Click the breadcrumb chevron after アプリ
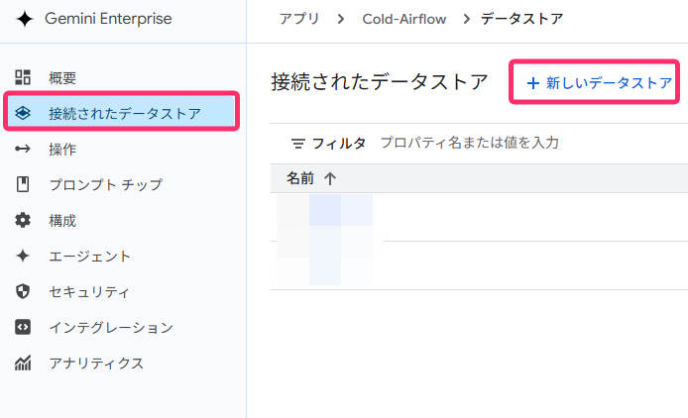This screenshot has height=418, width=688. coord(341,19)
